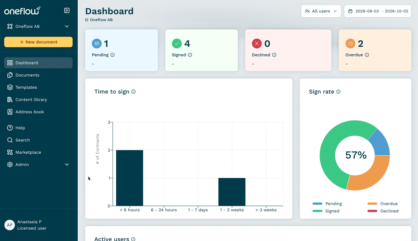
Task: Click the '< 6 hours' bar in chart
Action: click(x=130, y=178)
